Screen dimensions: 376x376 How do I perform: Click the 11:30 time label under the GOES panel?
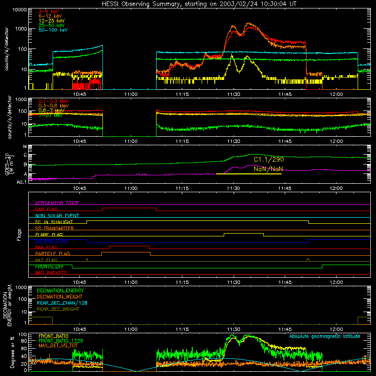click(233, 188)
